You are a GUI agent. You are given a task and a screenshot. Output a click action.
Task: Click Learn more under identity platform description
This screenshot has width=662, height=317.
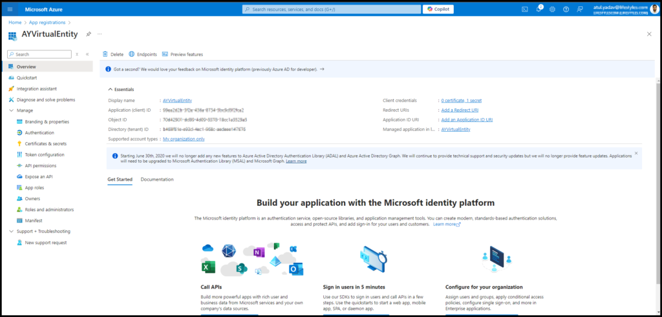pos(446,224)
